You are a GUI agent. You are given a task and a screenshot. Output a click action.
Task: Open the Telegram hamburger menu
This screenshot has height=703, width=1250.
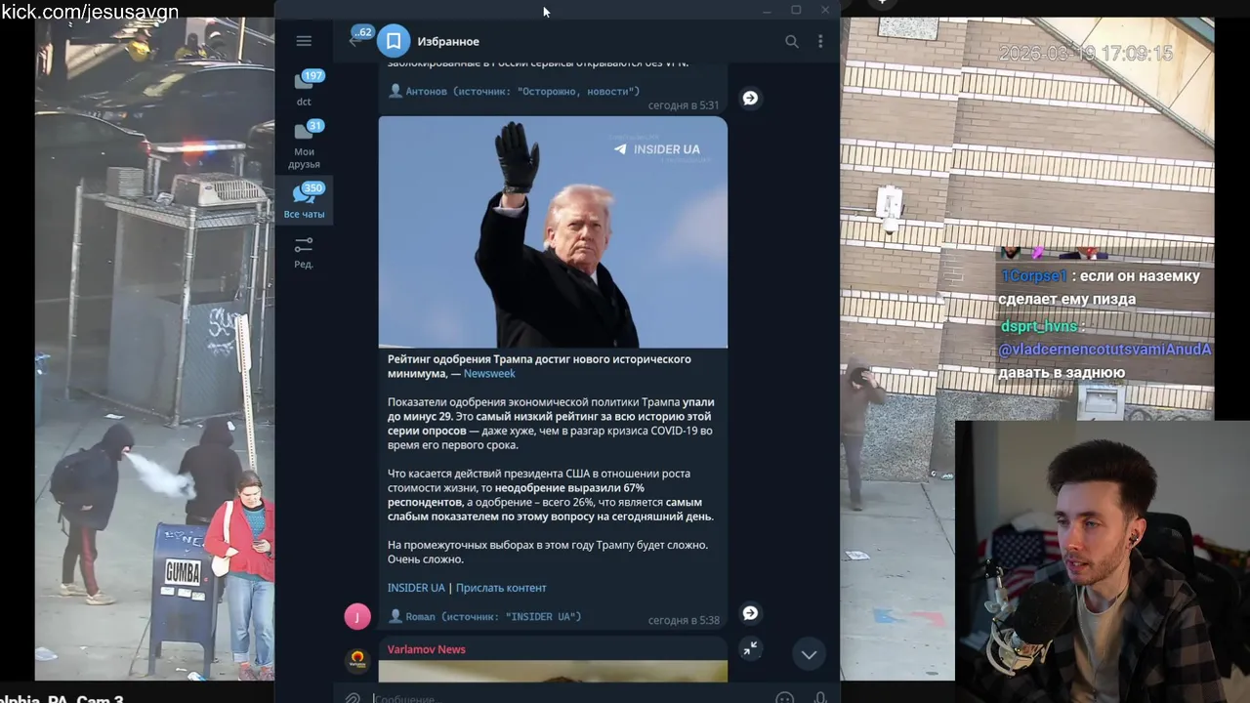click(304, 41)
